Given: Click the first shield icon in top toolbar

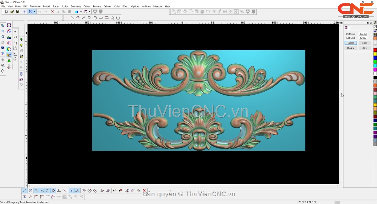Looking at the screenshot, I should pyautogui.click(x=95, y=12).
